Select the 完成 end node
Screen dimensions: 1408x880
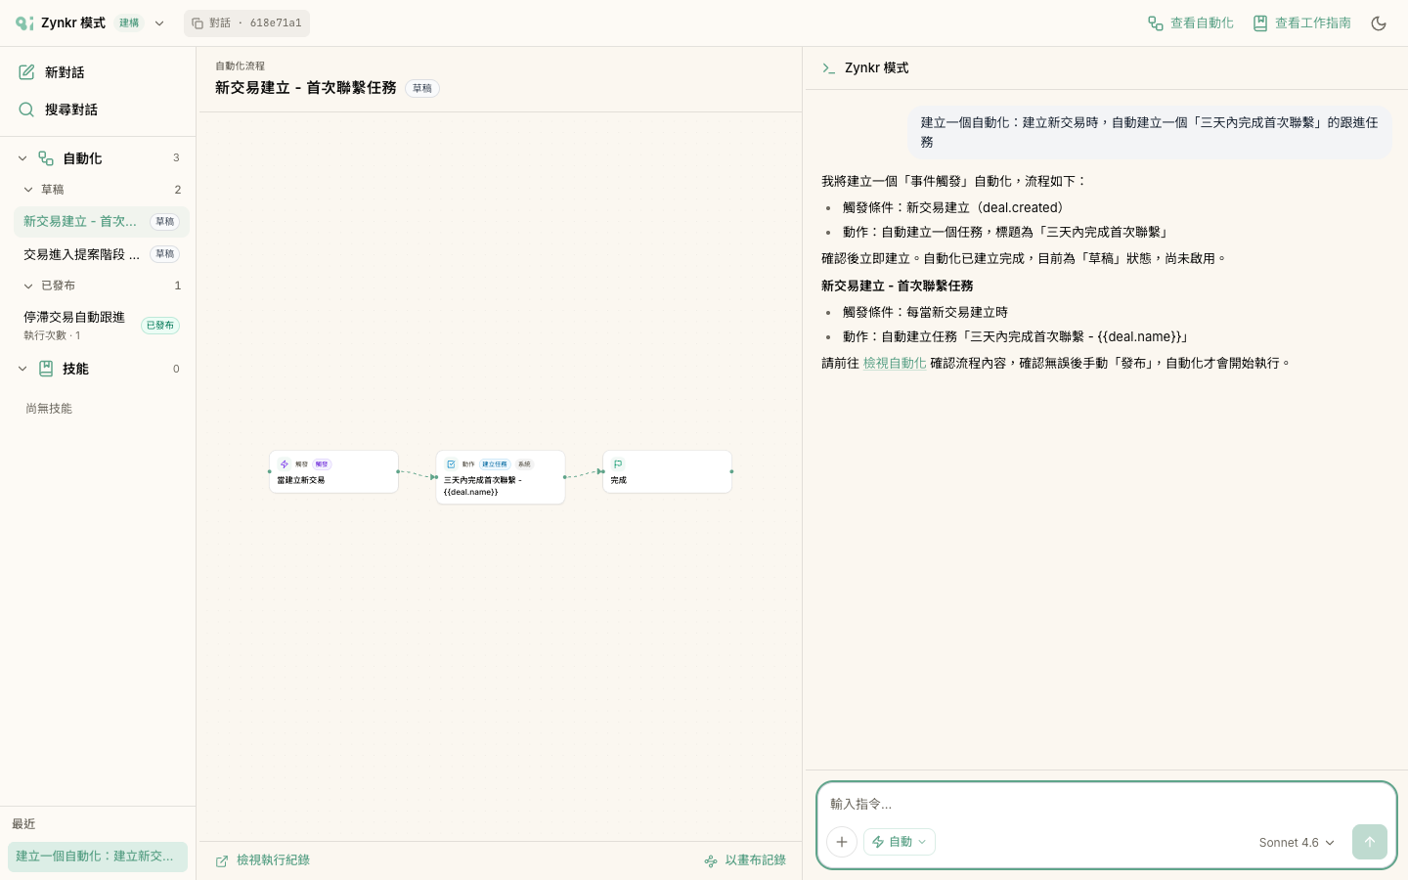pos(668,471)
